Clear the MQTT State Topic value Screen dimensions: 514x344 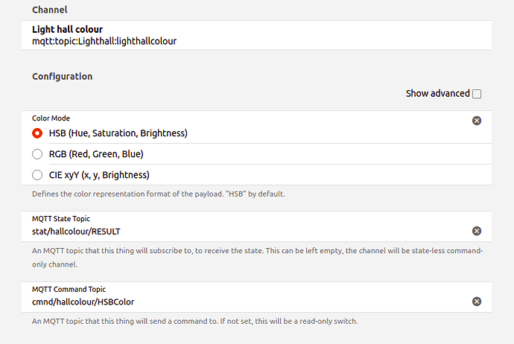point(477,231)
